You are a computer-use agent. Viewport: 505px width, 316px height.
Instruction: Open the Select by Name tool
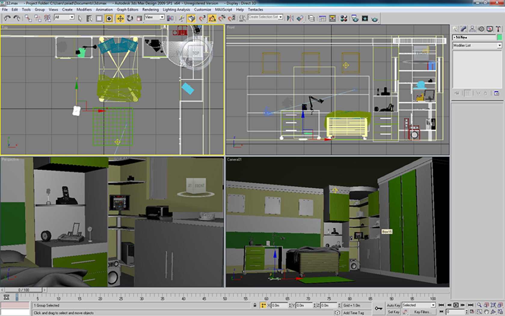[89, 18]
